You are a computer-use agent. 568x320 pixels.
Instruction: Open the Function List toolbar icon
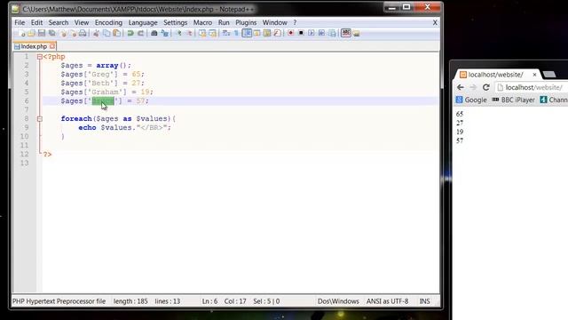coord(277,34)
